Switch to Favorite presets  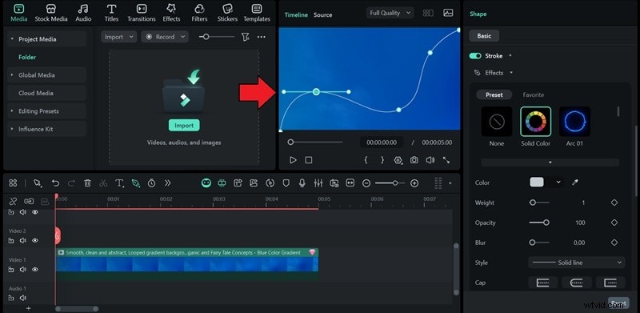pos(534,94)
